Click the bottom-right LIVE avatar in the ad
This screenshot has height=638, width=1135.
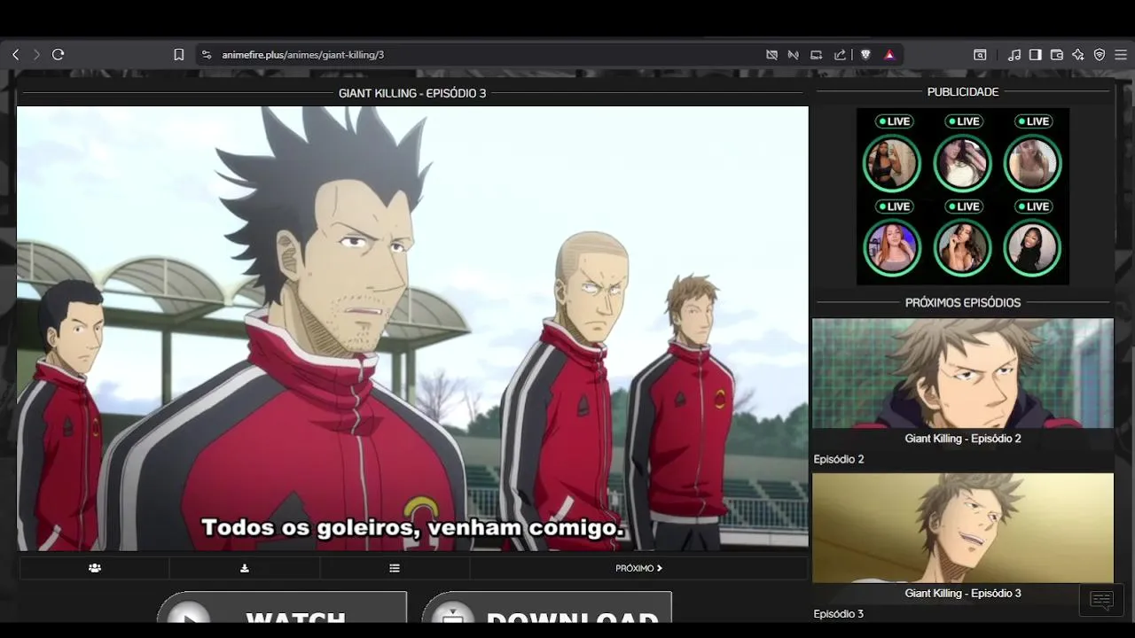(x=1032, y=248)
